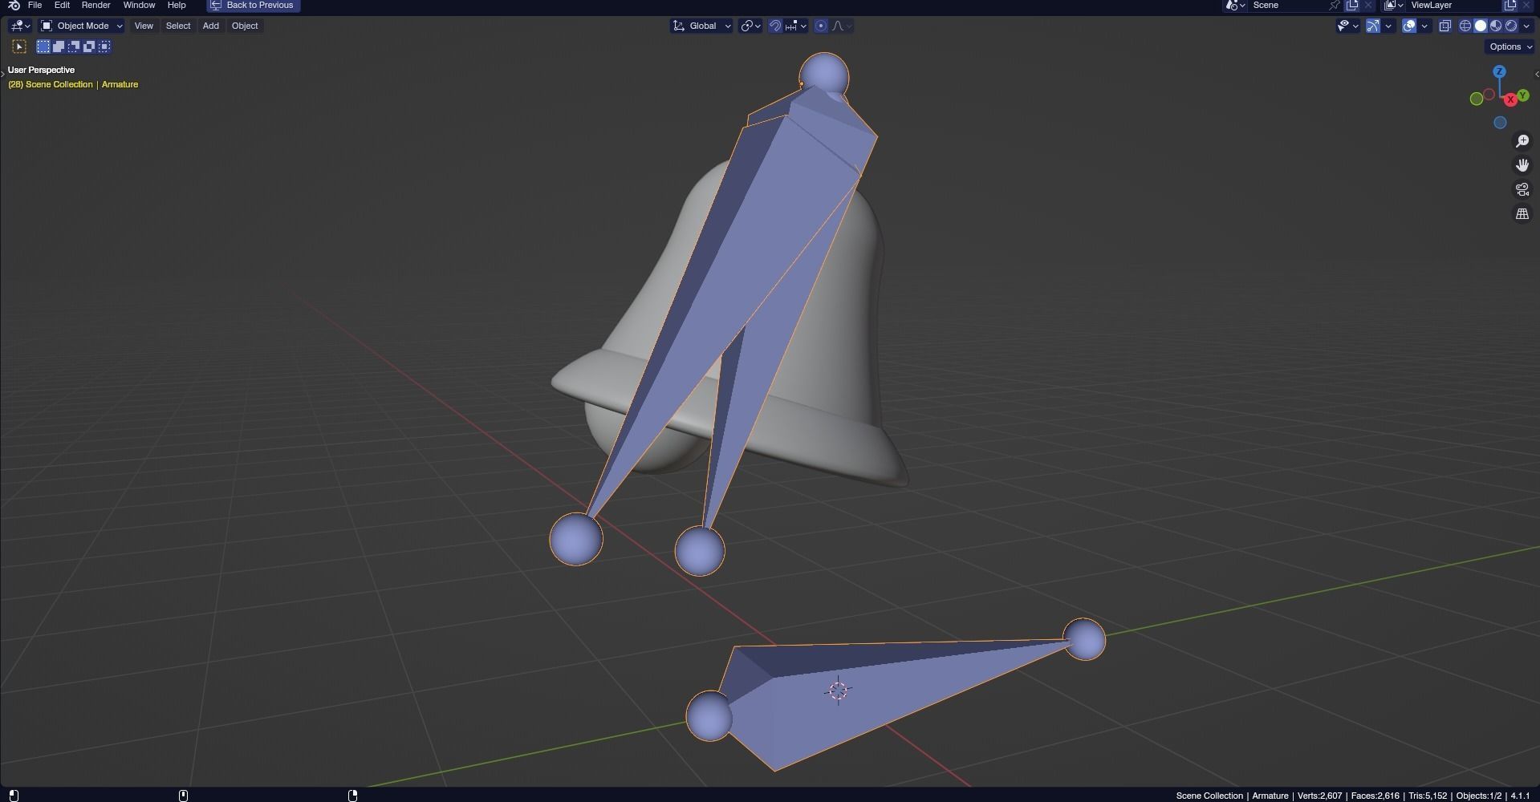Open the Object Mode dropdown

coord(82,26)
